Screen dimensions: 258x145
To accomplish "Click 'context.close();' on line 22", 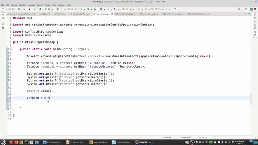I will [x=41, y=91].
